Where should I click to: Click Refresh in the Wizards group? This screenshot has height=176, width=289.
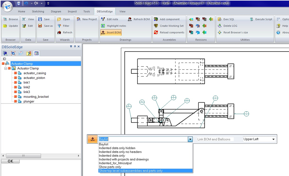pos(65,33)
